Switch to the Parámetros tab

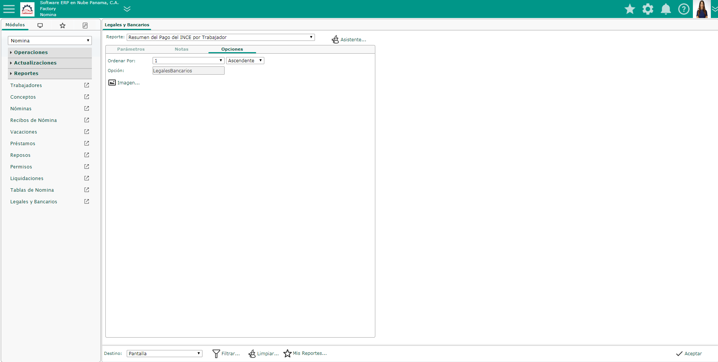(x=131, y=49)
